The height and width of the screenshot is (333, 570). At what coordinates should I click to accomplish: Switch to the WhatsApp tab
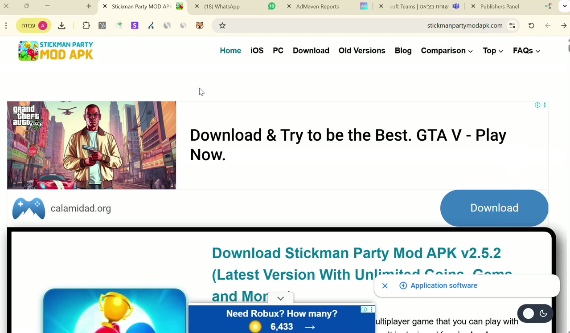tap(235, 6)
